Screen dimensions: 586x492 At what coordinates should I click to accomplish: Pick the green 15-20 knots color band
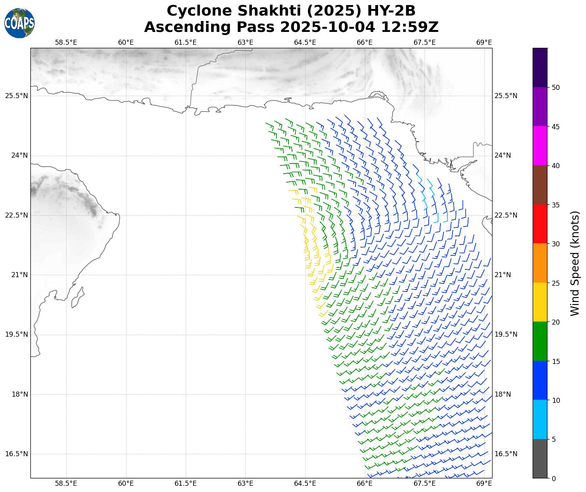[x=540, y=341]
